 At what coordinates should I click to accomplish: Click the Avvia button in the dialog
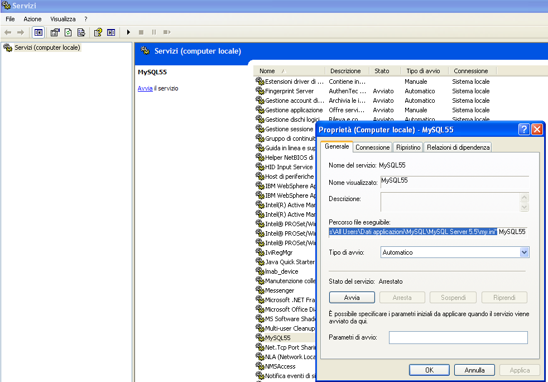click(x=352, y=297)
